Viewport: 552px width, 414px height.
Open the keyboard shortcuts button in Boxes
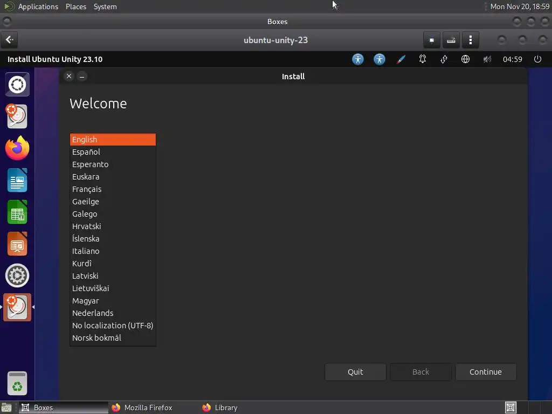click(x=451, y=40)
